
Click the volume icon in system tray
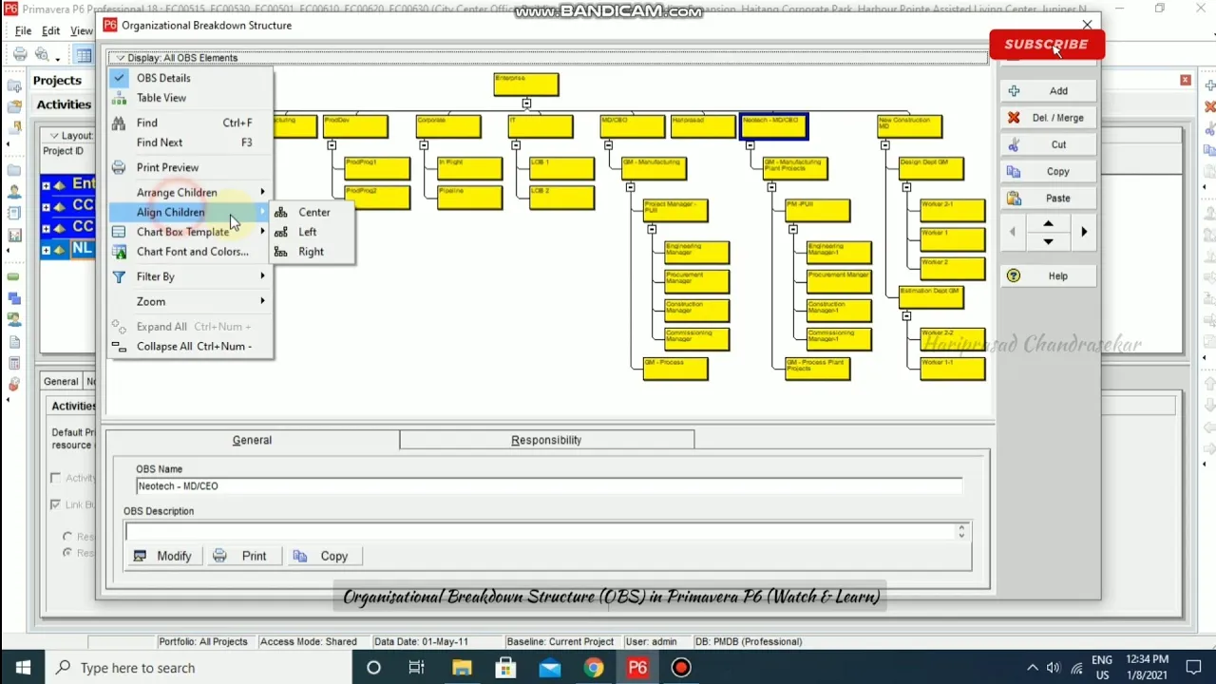pyautogui.click(x=1053, y=668)
